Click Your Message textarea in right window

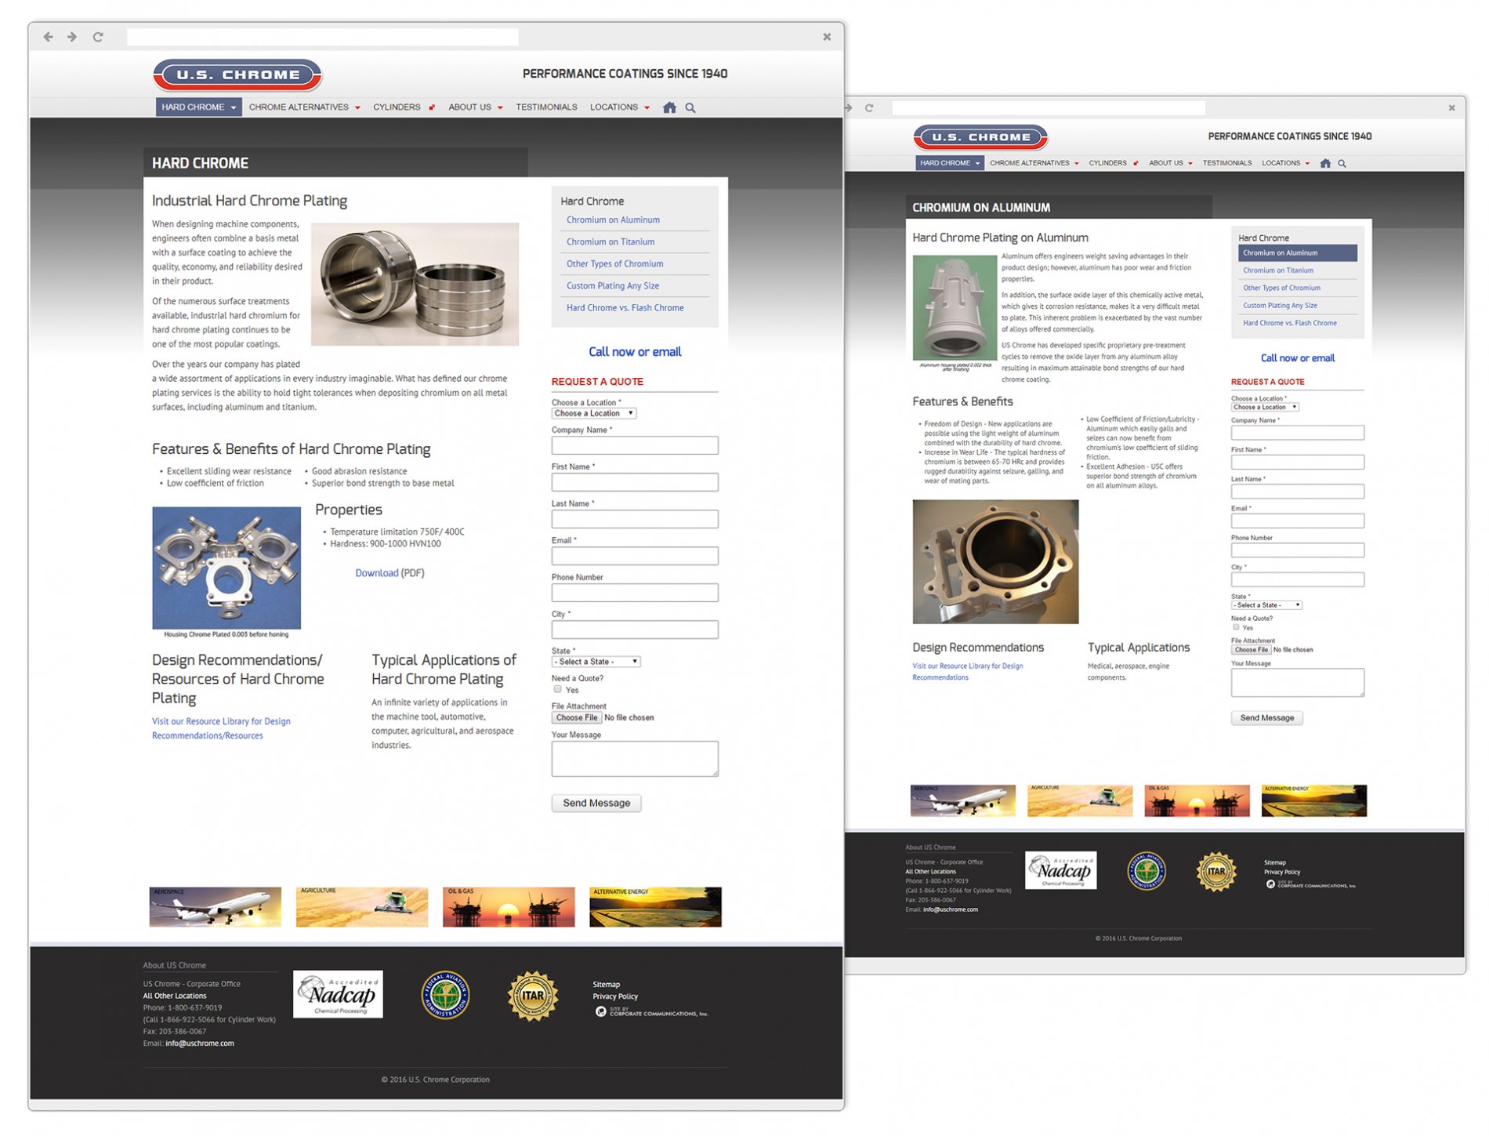[1298, 683]
